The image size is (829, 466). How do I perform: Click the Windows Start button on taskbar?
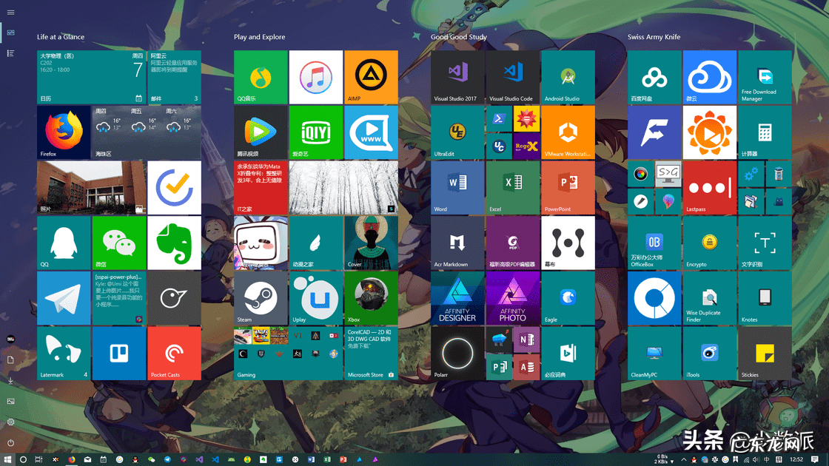click(x=7, y=459)
